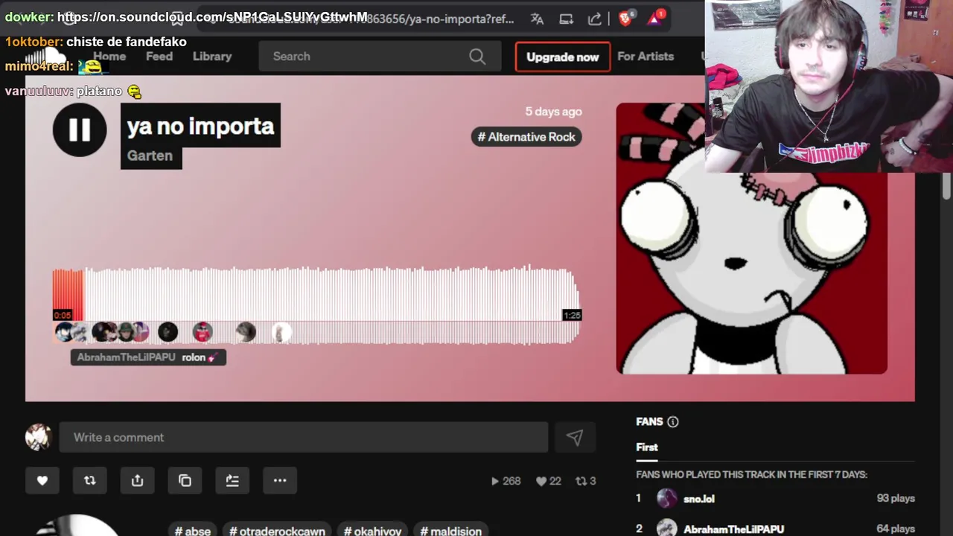Open the Brave Rewards triangle icon

tap(654, 19)
